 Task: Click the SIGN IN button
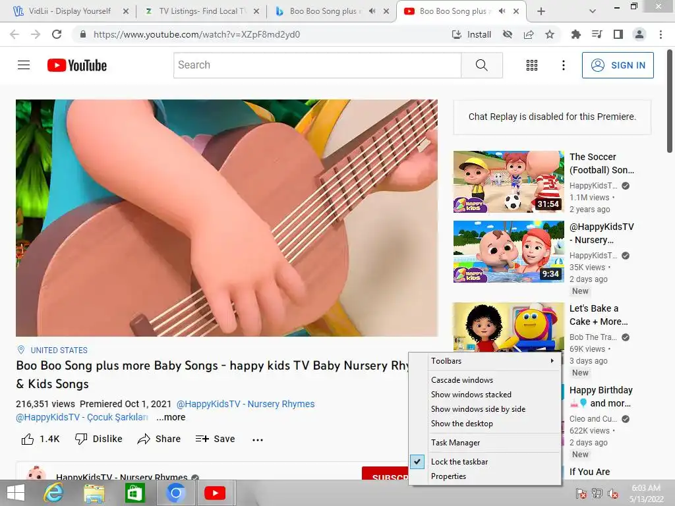618,65
